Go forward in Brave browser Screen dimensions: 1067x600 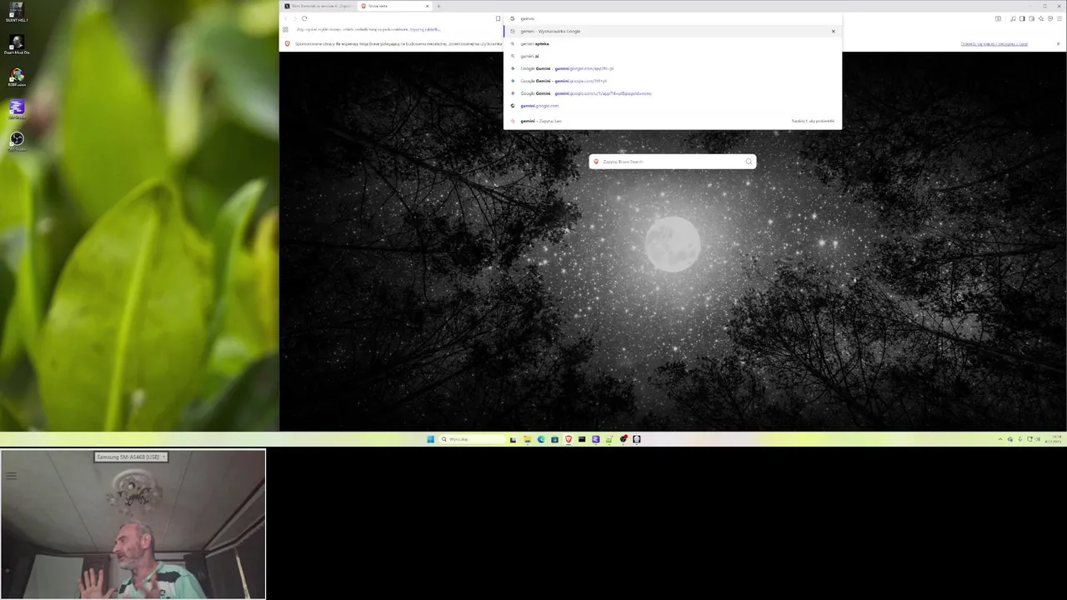pos(294,18)
